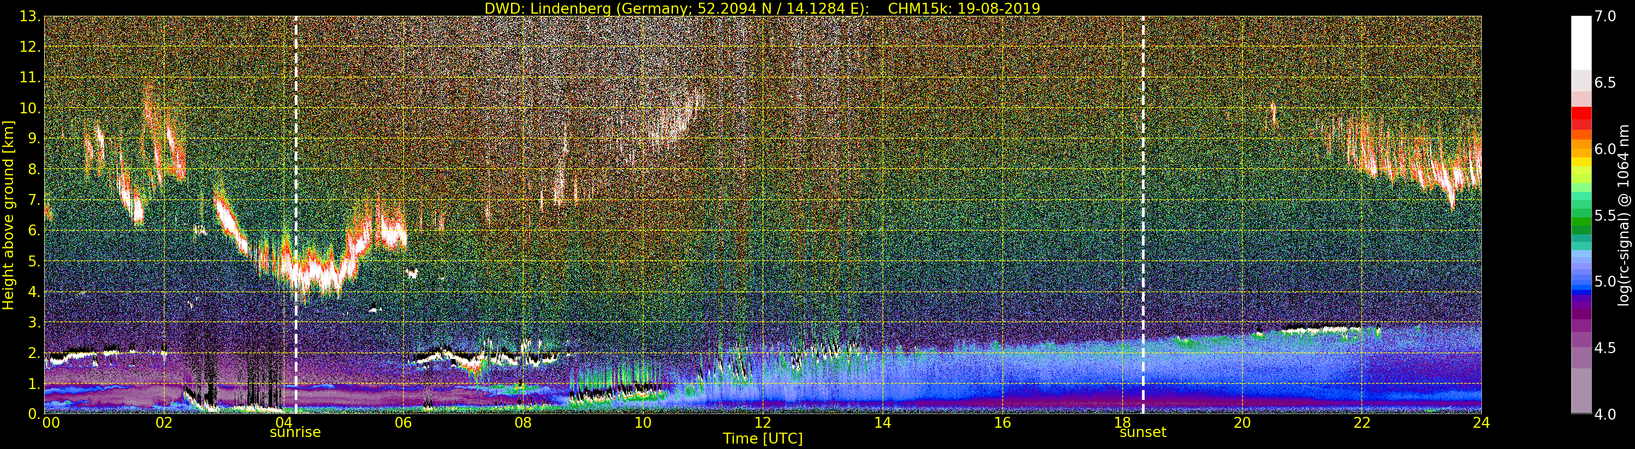Click the height axis tick '3.'
Viewport: 1635px width, 449px height.
(34, 322)
